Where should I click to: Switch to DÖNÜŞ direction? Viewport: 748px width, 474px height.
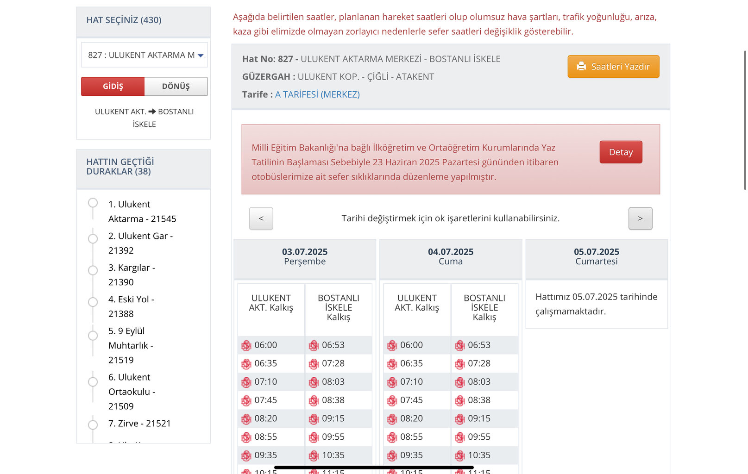(x=176, y=87)
